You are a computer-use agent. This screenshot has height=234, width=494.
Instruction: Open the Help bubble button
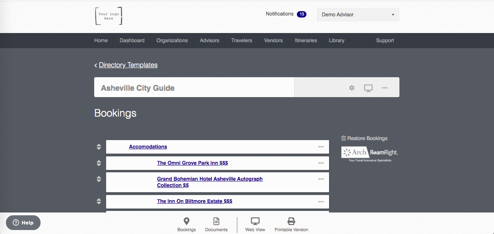click(x=23, y=223)
